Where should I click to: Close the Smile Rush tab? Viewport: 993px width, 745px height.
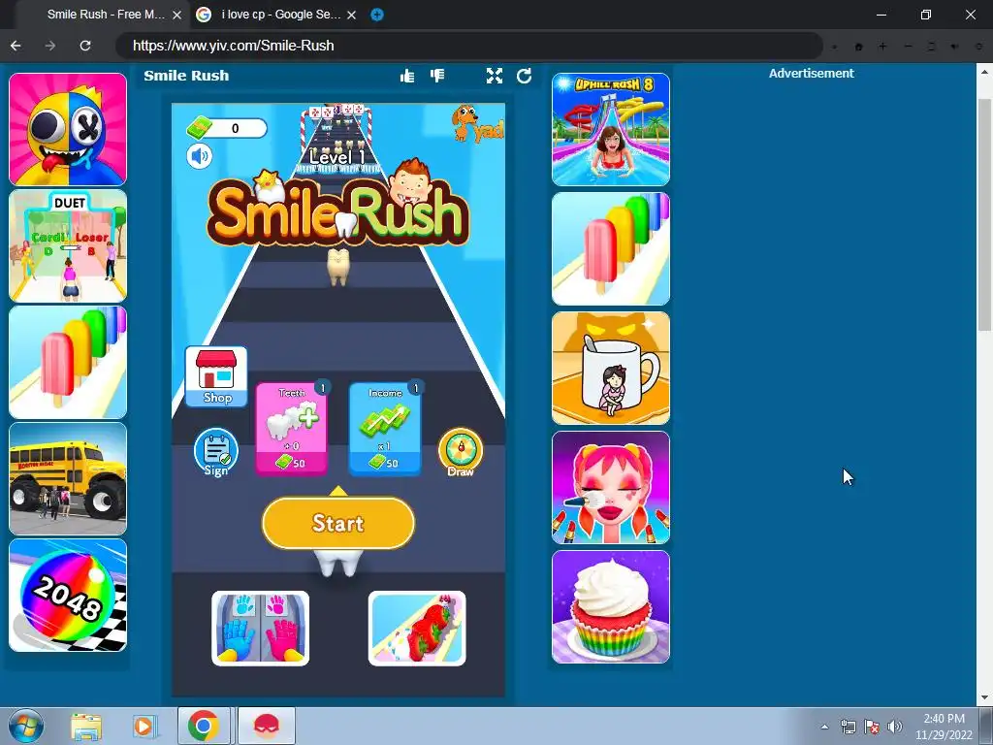177,15
